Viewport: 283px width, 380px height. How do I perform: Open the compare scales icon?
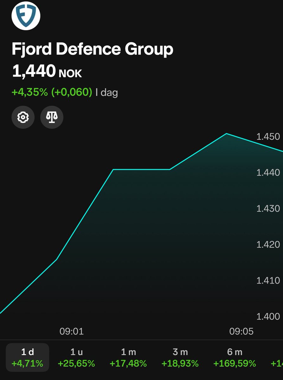pyautogui.click(x=52, y=117)
